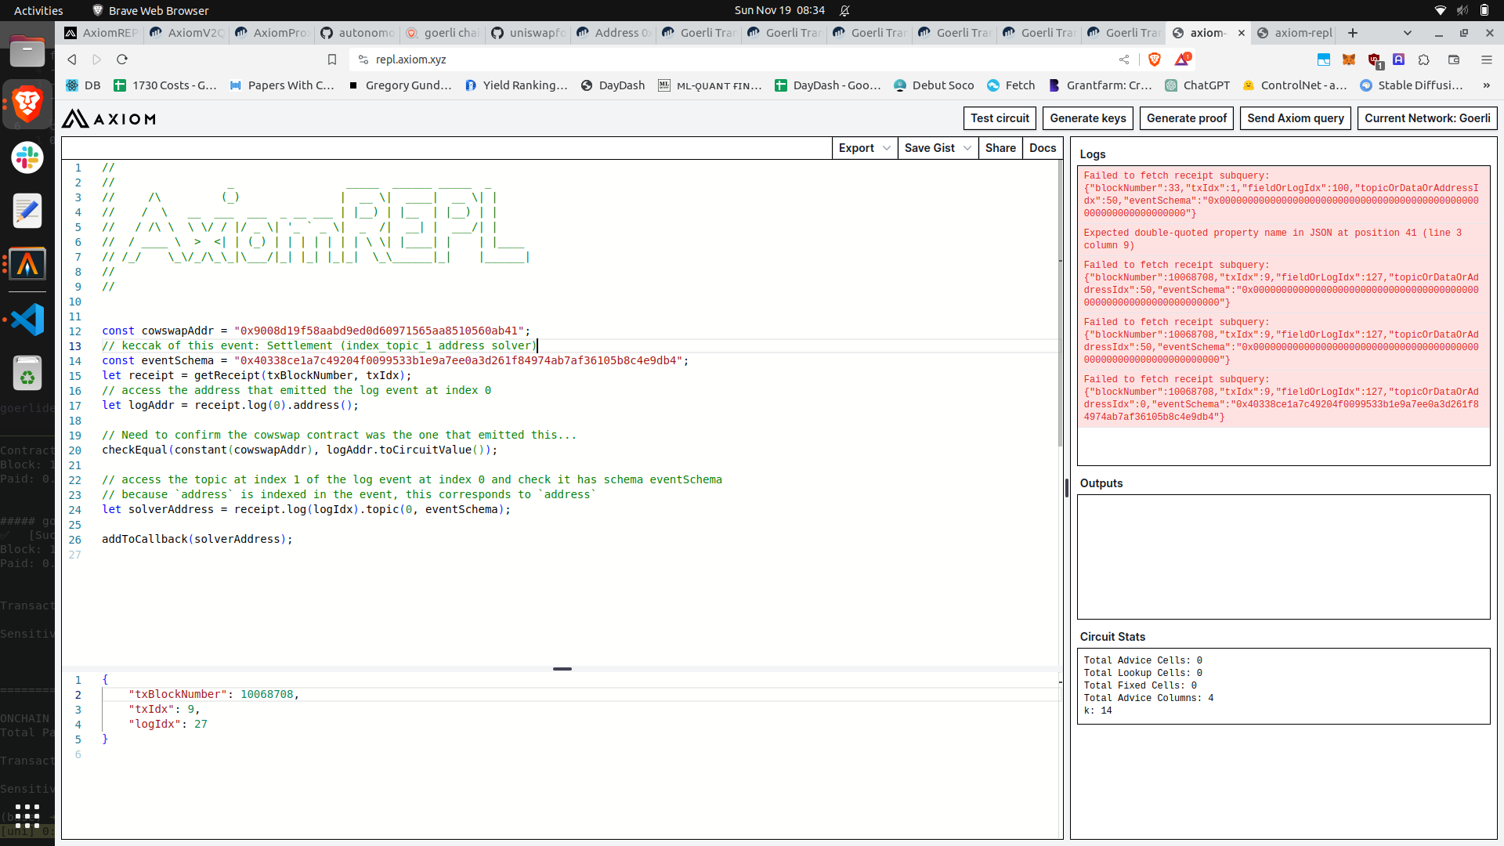This screenshot has width=1504, height=846.
Task: Bookmark this page icon
Action: [332, 60]
